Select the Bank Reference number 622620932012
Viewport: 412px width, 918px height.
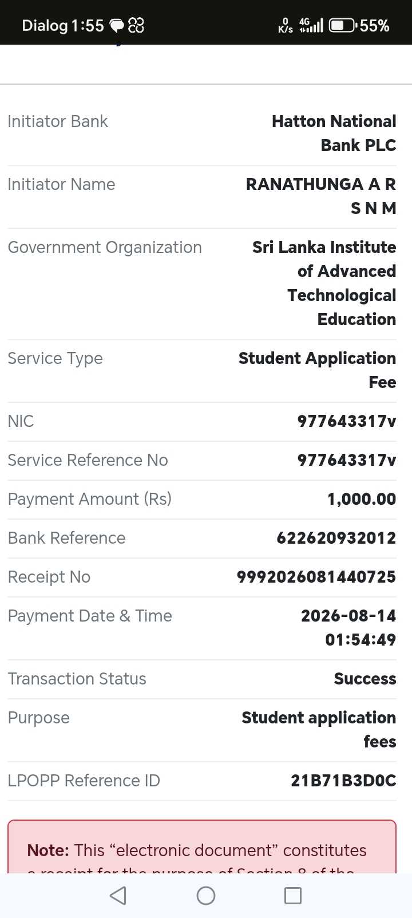[336, 538]
